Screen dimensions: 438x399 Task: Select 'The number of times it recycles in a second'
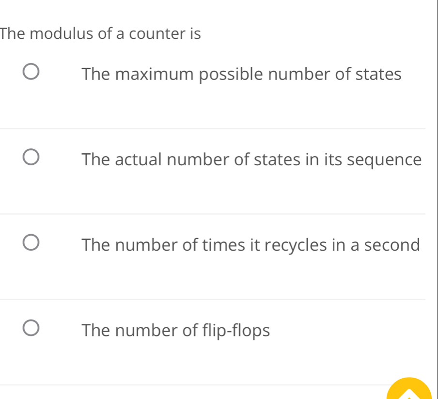(31, 241)
